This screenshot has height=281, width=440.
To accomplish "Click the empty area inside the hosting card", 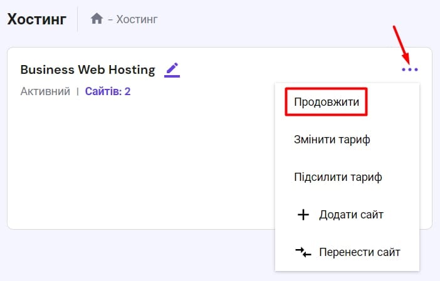I will (x=138, y=169).
